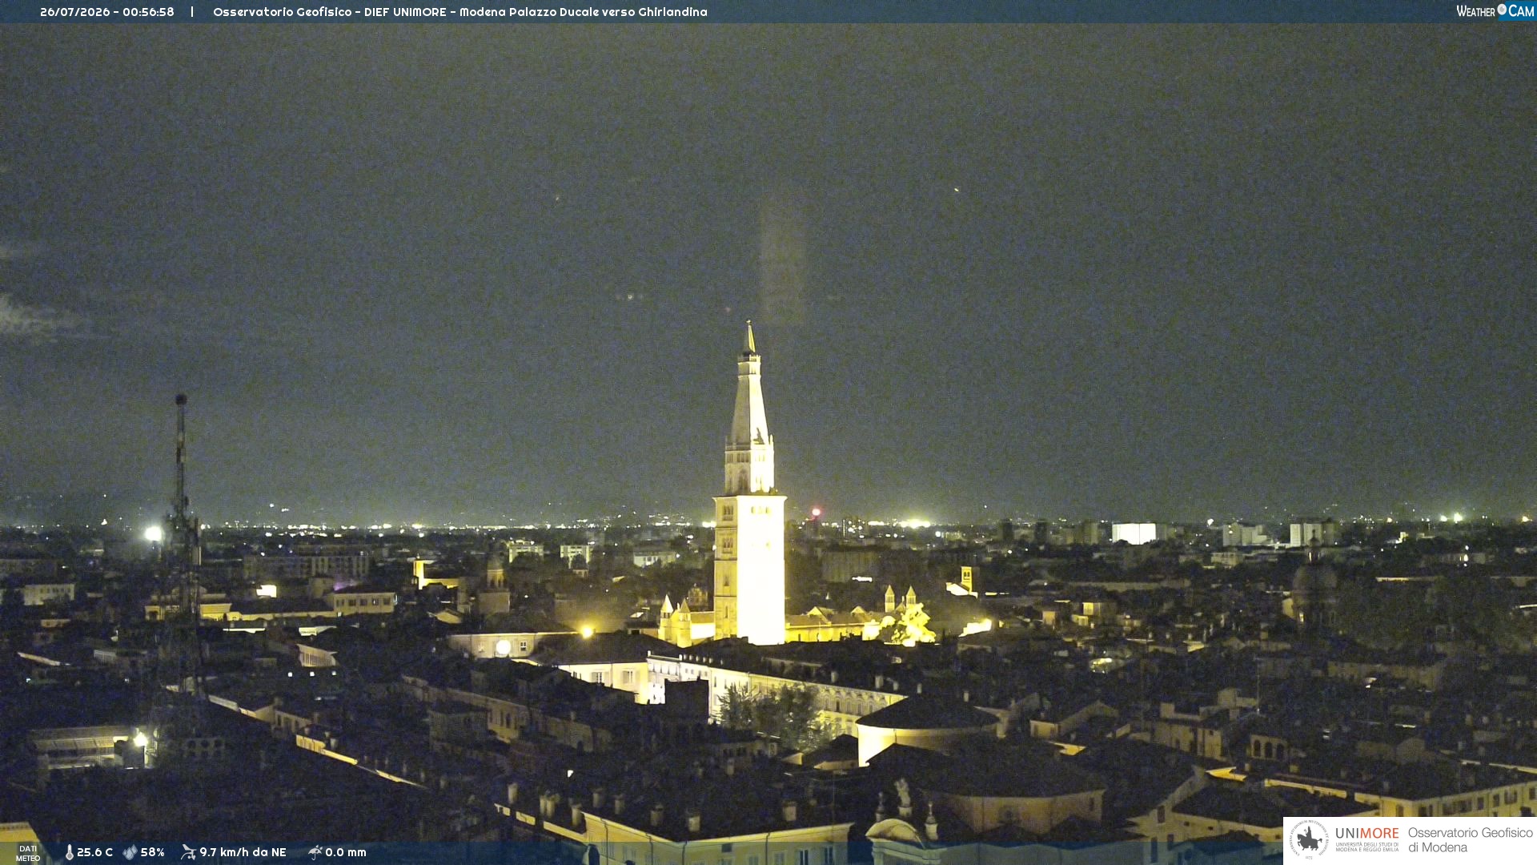Viewport: 1537px width, 865px height.
Task: Click the thermometer temperature icon
Action: pos(70,853)
